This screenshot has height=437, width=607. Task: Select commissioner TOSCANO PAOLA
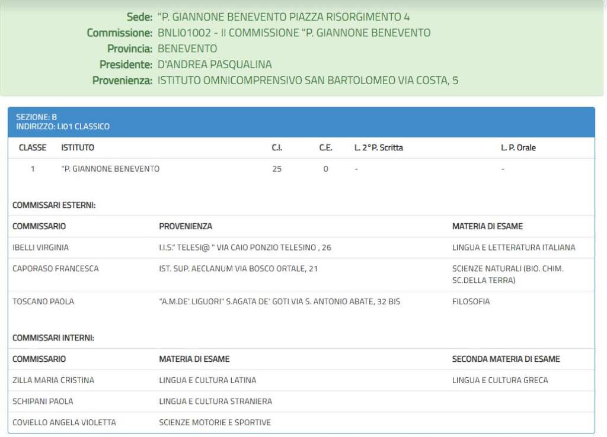tap(43, 301)
